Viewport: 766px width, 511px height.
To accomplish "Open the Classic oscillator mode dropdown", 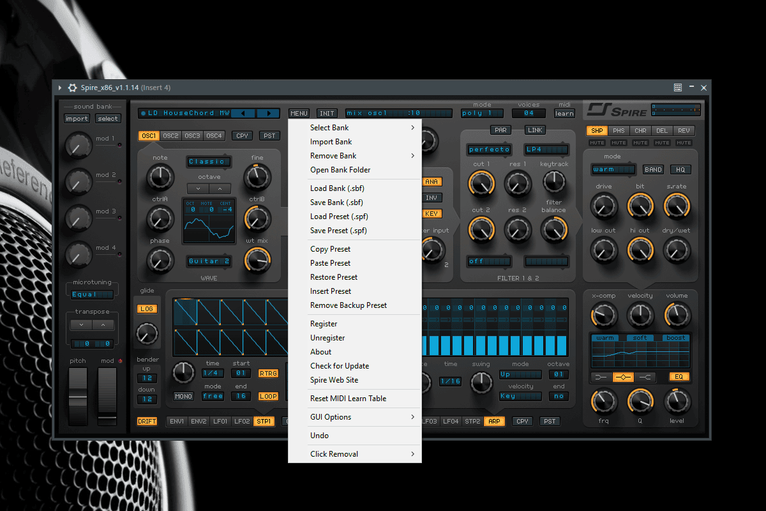I will pyautogui.click(x=209, y=162).
